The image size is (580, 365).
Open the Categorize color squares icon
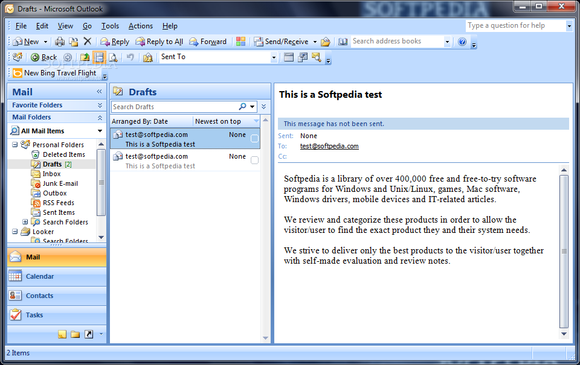240,42
